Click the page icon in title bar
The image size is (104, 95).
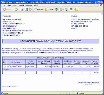tap(2, 2)
